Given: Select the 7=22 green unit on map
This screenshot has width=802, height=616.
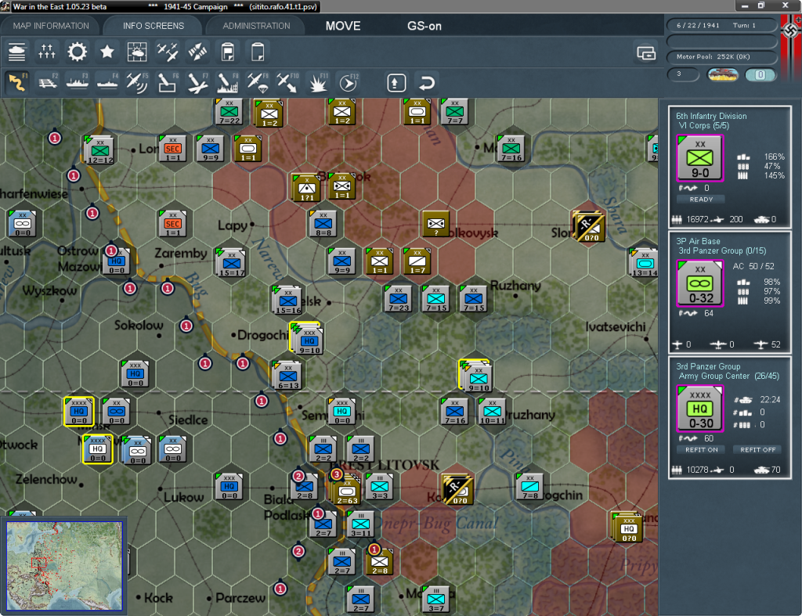Looking at the screenshot, I should (x=229, y=112).
